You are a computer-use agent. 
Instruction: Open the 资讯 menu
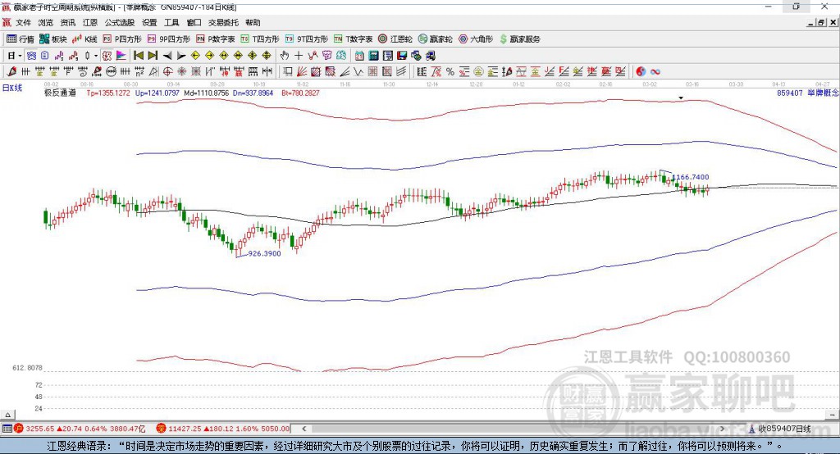click(x=67, y=22)
